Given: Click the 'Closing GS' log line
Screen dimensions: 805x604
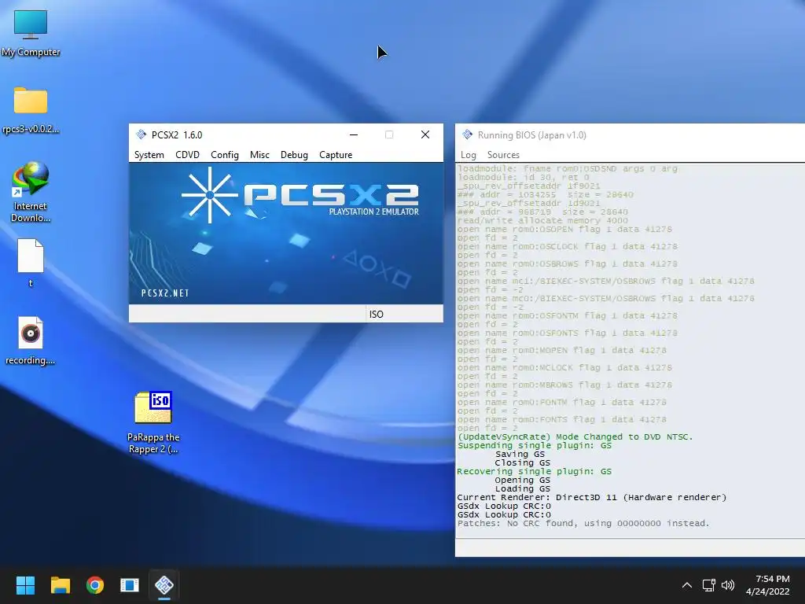Looking at the screenshot, I should [x=522, y=462].
